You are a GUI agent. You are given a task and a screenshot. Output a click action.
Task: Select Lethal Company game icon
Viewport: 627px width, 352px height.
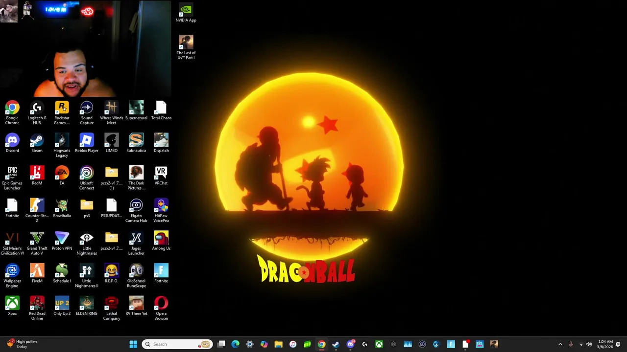(x=112, y=308)
